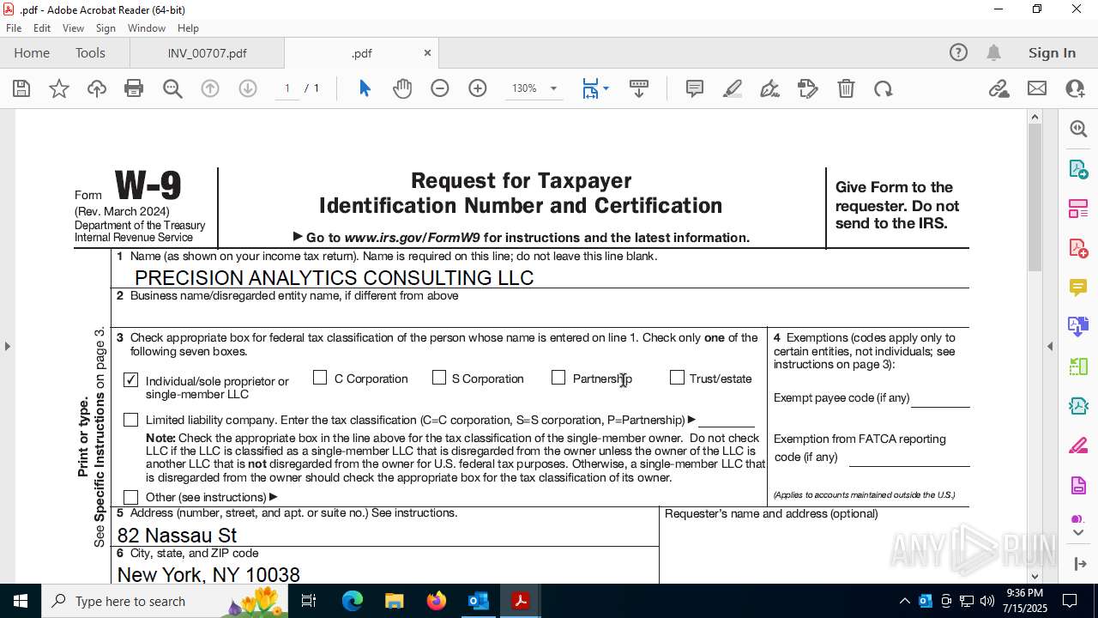Open the Window menu
Screen dimensions: 1098x618
point(147,28)
